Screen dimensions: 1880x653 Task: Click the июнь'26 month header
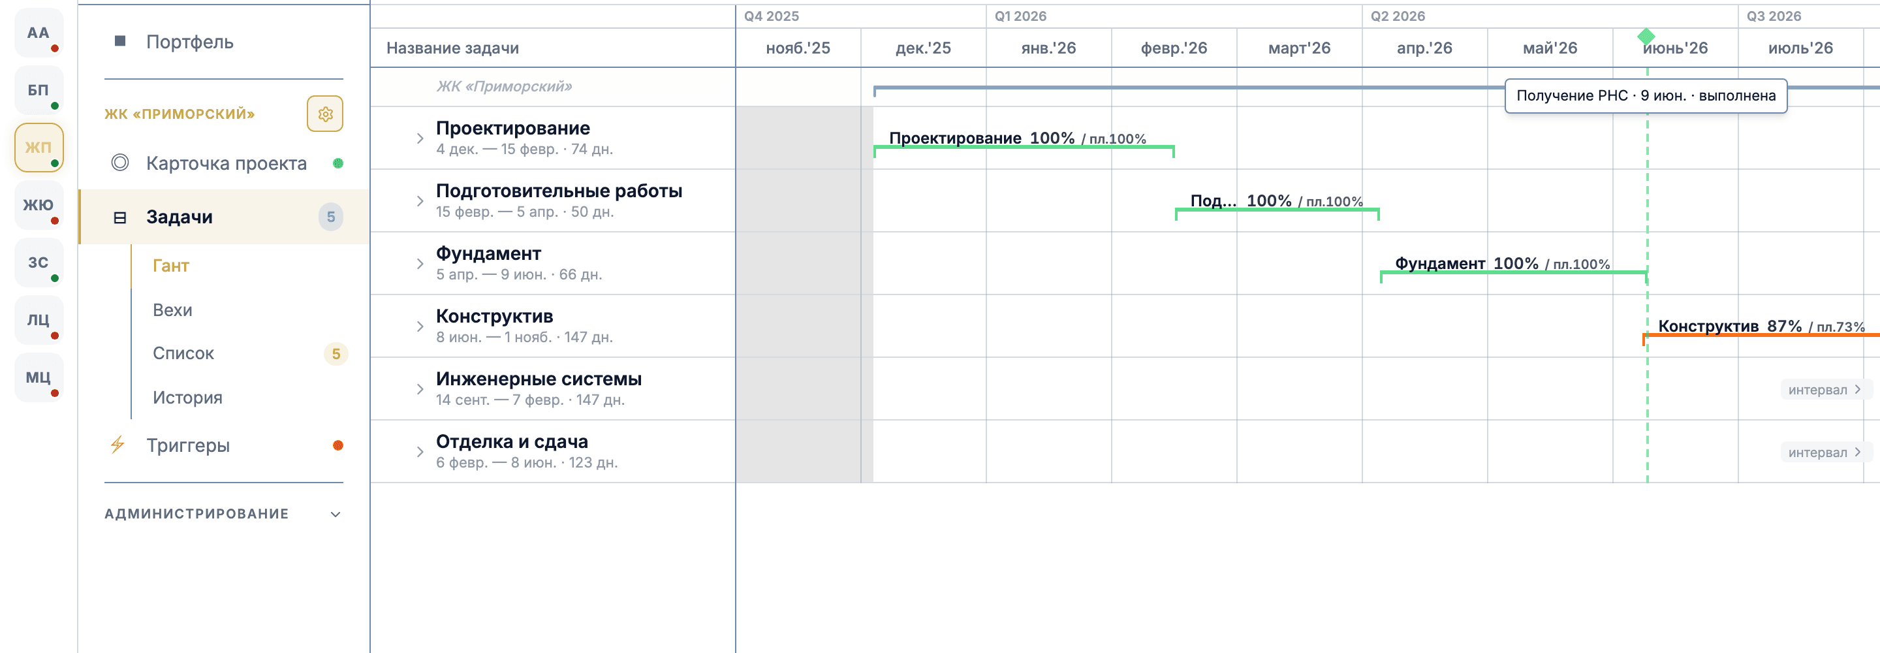[1676, 48]
